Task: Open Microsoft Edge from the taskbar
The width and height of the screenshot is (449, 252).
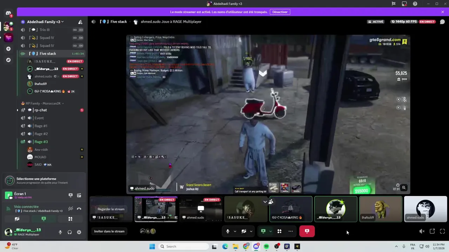Action: [225, 246]
